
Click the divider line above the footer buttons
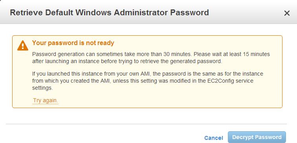point(147,124)
